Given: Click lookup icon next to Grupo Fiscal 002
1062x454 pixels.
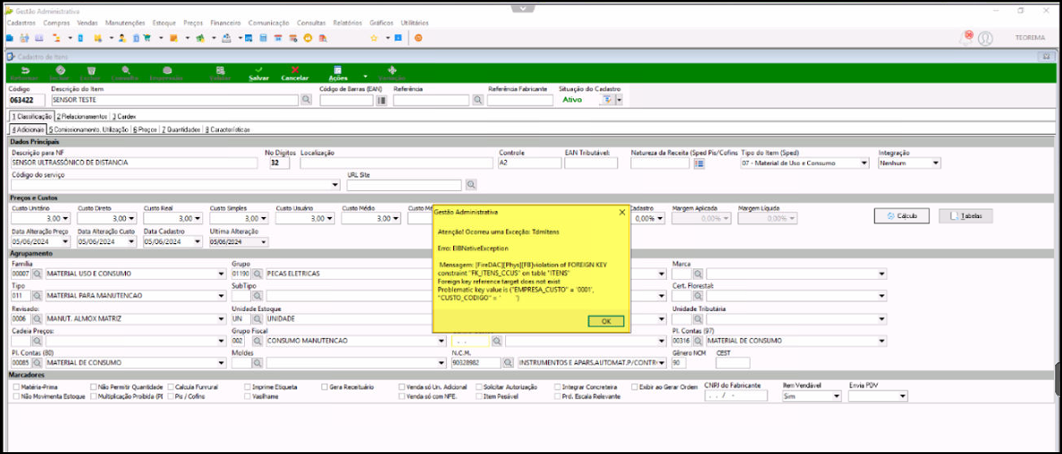Looking at the screenshot, I should pyautogui.click(x=257, y=340).
